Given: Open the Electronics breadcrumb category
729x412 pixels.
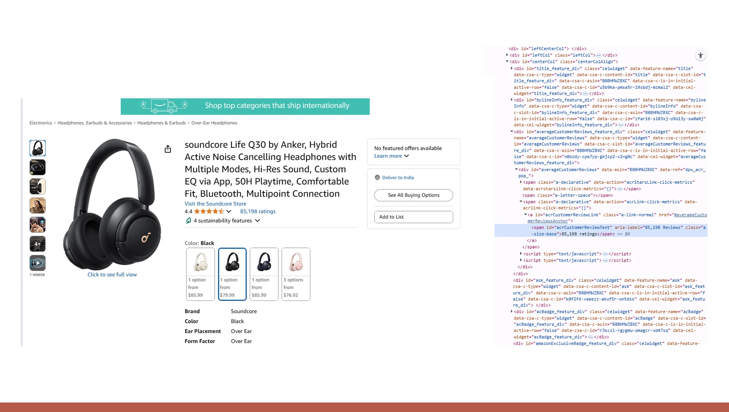Looking at the screenshot, I should [41, 123].
